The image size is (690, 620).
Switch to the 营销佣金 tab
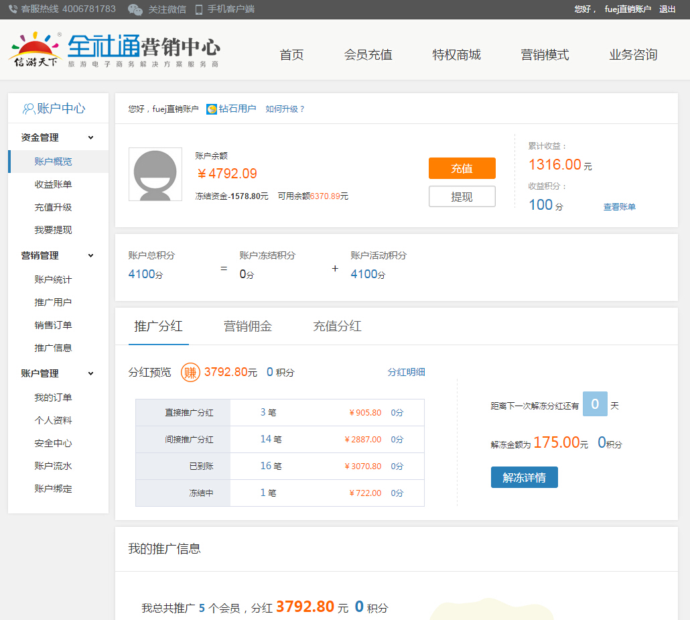pos(247,326)
